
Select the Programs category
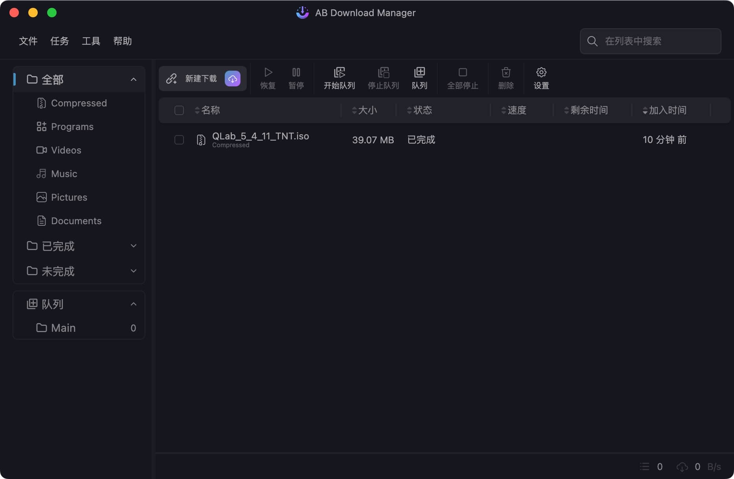coord(79,126)
